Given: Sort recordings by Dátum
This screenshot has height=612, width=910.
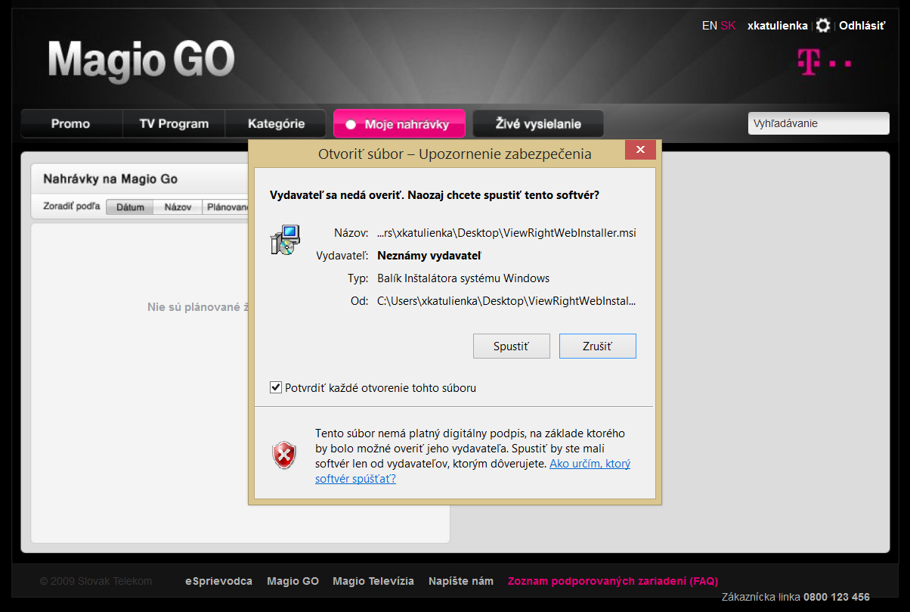Looking at the screenshot, I should [x=130, y=207].
